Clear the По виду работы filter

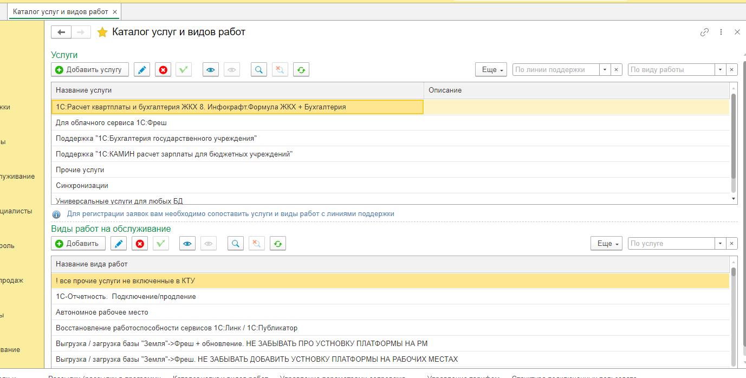[x=731, y=70]
